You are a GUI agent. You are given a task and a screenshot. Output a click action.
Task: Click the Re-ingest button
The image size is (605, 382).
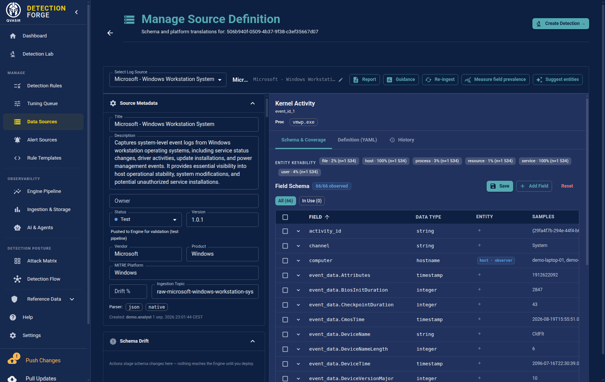440,79
